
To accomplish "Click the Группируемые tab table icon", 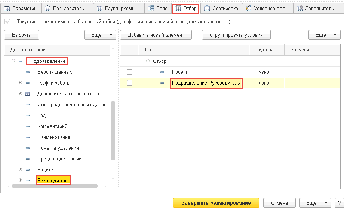I will pos(99,9).
